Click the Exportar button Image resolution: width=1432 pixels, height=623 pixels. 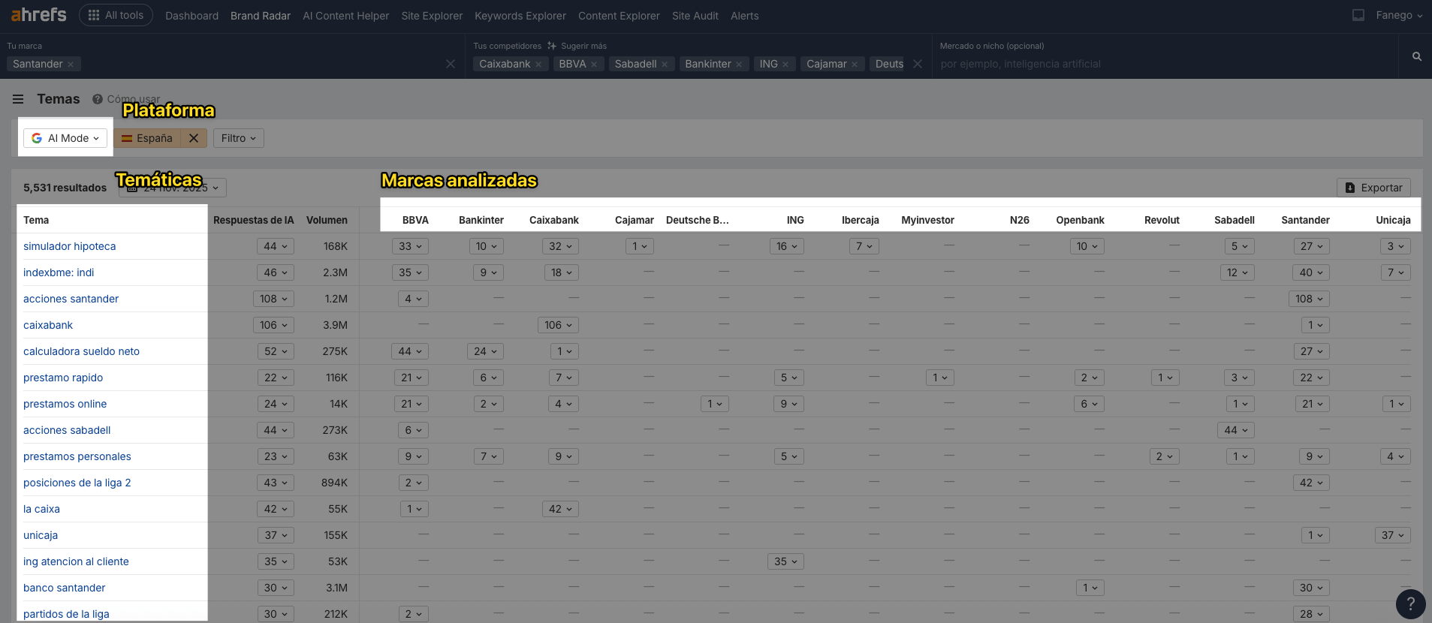click(1373, 188)
